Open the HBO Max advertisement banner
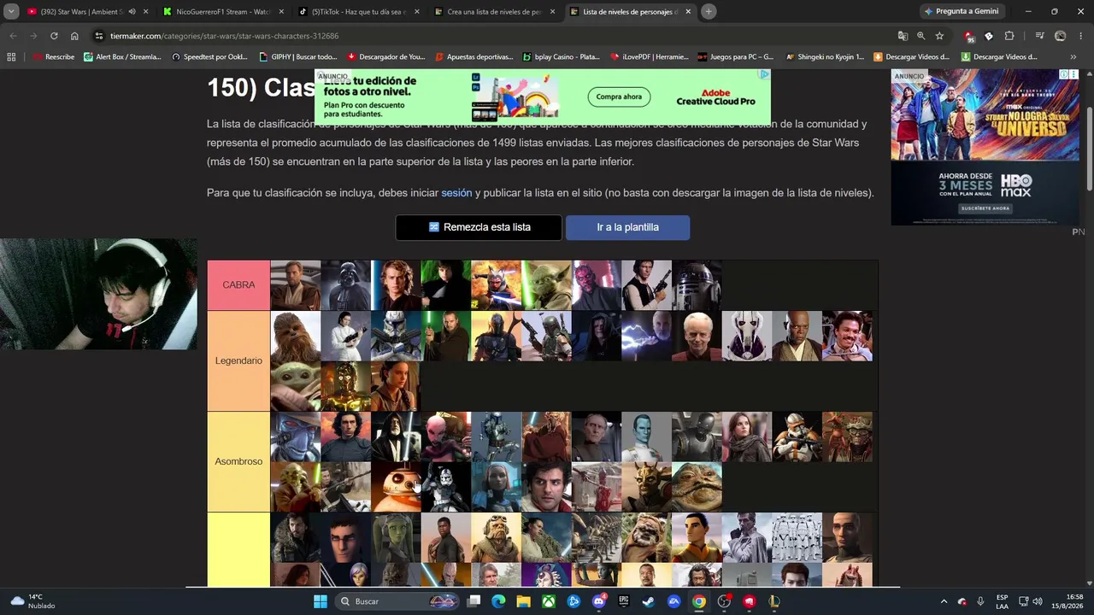 (985, 147)
